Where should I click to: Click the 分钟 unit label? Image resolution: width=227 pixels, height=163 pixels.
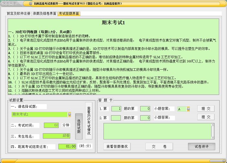pos(66,125)
